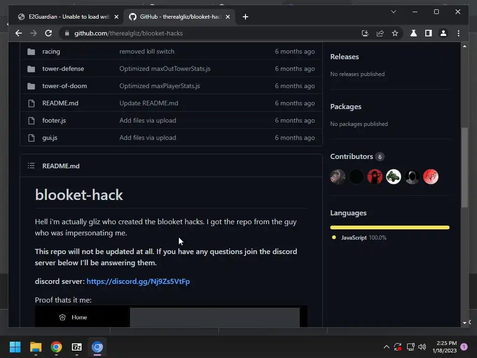Screen dimensions: 477x358
Task: Click the scrollbar up arrow
Action: [x=464, y=46]
